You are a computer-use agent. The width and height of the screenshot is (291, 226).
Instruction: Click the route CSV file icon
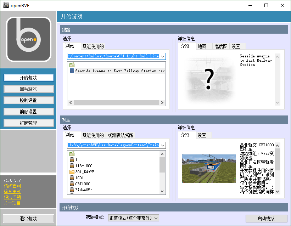tap(72, 71)
